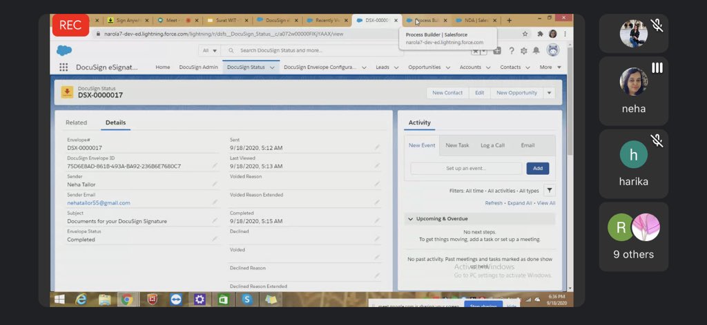
Task: Click the Salesforce cloud logo
Action: (x=64, y=50)
